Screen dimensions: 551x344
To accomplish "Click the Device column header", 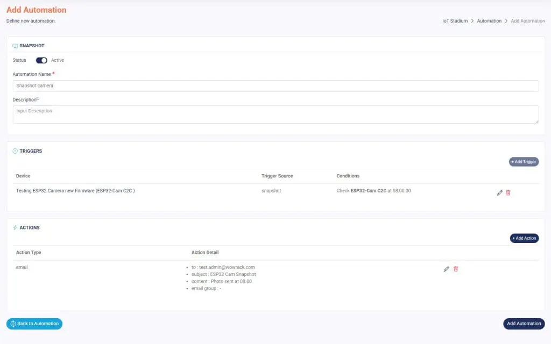I will [24, 176].
